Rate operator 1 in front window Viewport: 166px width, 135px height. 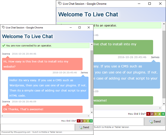pos(78,121)
